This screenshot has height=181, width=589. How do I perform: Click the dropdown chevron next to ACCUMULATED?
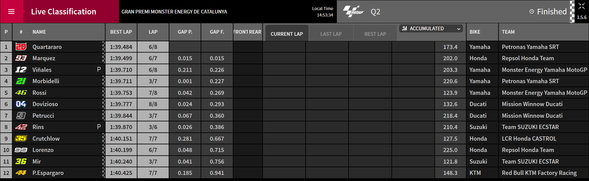click(x=459, y=29)
